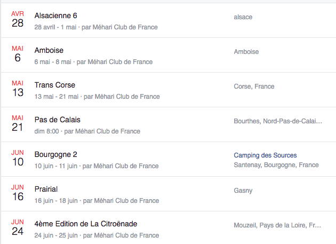Click Méhari Club de France under Prairial
Viewport: 336px width, 244px height.
coord(126,201)
